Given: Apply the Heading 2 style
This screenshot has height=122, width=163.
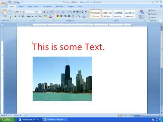Looking at the screenshot, I should (130, 14).
